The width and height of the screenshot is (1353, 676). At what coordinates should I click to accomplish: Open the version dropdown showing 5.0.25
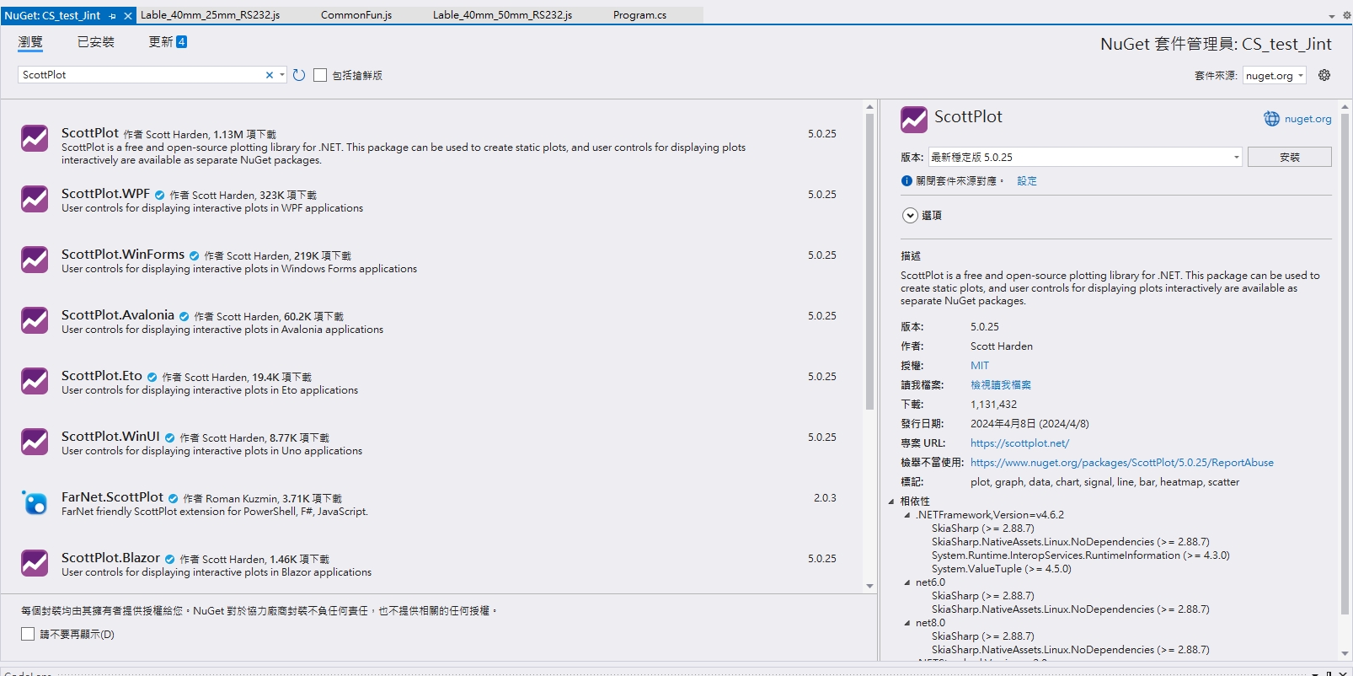tap(1085, 157)
